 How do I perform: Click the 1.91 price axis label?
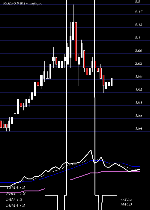click(x=139, y=103)
